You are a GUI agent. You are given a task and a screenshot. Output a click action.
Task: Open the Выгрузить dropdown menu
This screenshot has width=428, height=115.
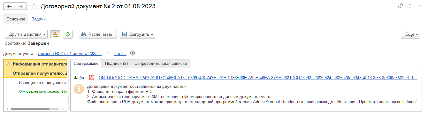[137, 34]
